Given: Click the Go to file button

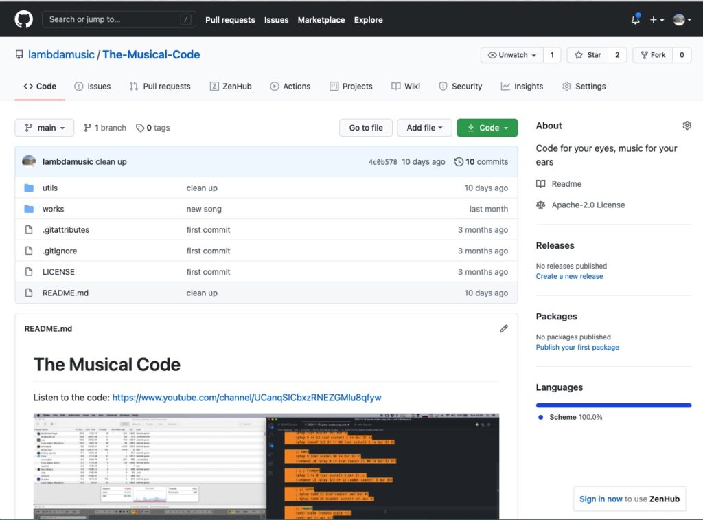Looking at the screenshot, I should (x=366, y=128).
